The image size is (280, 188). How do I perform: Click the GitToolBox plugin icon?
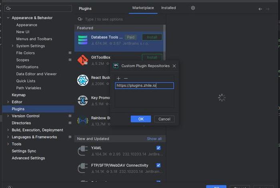click(x=83, y=60)
